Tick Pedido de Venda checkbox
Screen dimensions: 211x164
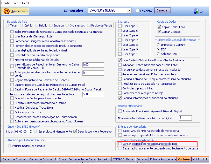click(89, 25)
